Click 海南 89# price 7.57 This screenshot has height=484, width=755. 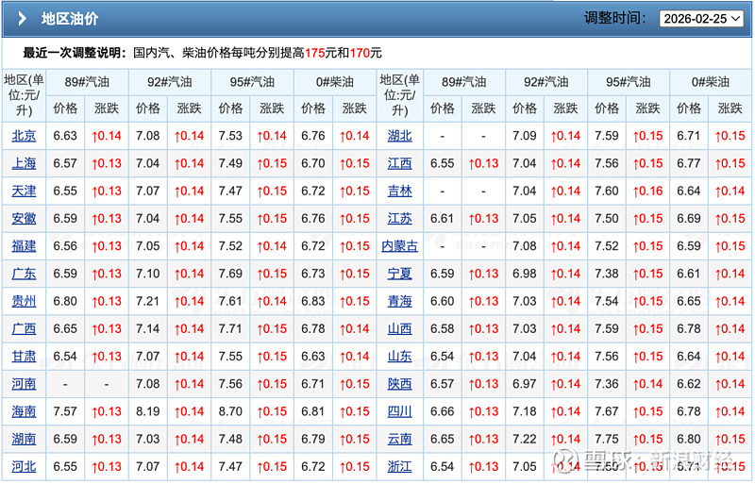point(65,411)
